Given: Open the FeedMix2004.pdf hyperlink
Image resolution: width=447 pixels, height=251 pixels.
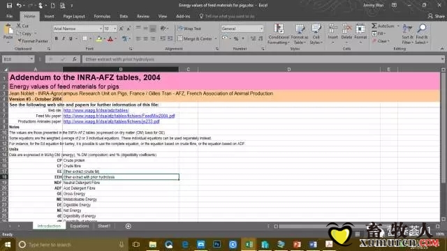Looking at the screenshot, I should pyautogui.click(x=119, y=116).
